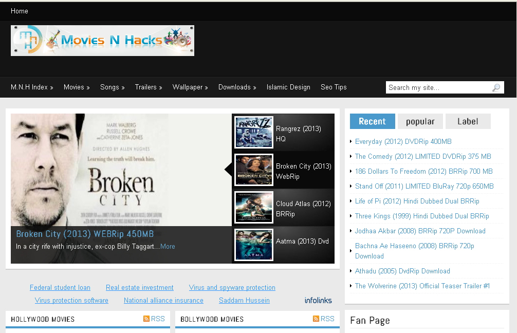Screen dimensions: 517x333
Task: Open the Bollywood Movies RSS feed icon
Action: pyautogui.click(x=316, y=319)
